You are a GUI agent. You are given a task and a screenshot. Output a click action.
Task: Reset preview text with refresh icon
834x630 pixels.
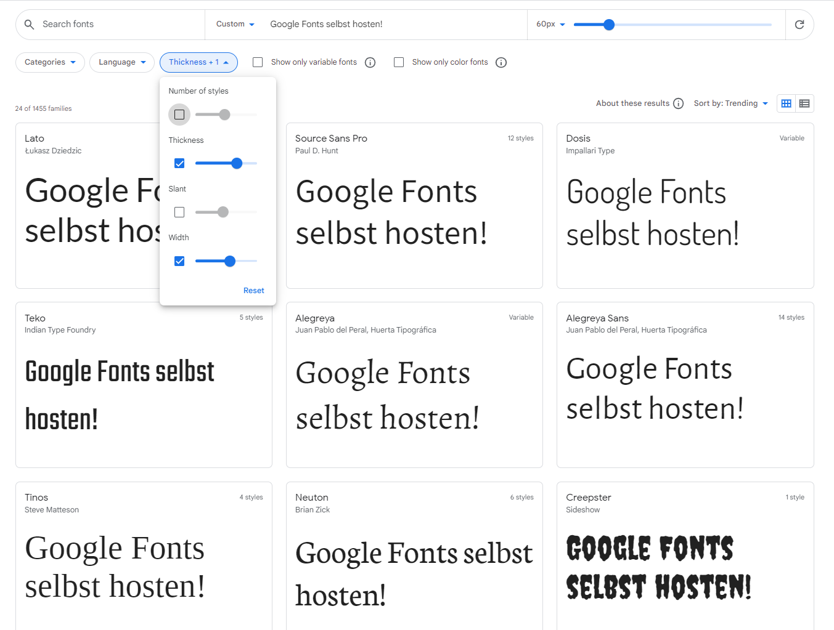(799, 25)
